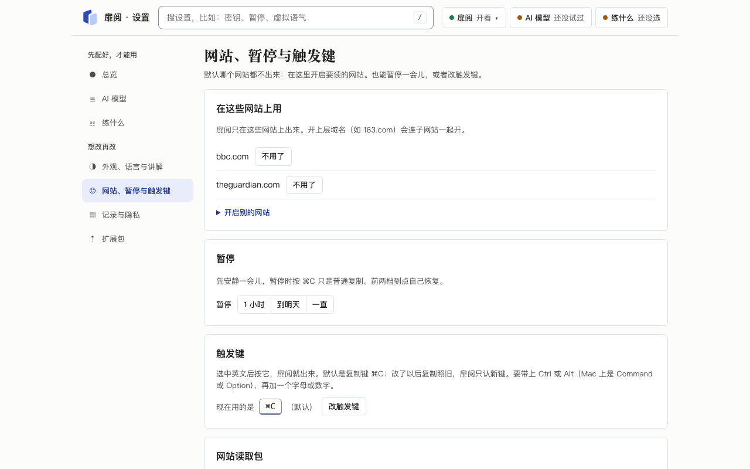
Task: Click the theguardian.com domain text
Action: click(x=248, y=185)
